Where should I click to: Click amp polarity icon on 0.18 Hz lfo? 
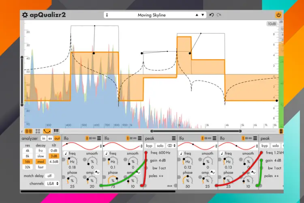click(97, 172)
